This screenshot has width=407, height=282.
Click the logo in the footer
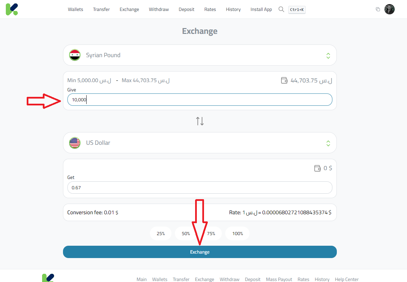coord(48,278)
